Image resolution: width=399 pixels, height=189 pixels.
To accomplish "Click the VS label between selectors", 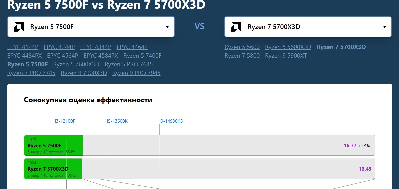I will click(199, 26).
